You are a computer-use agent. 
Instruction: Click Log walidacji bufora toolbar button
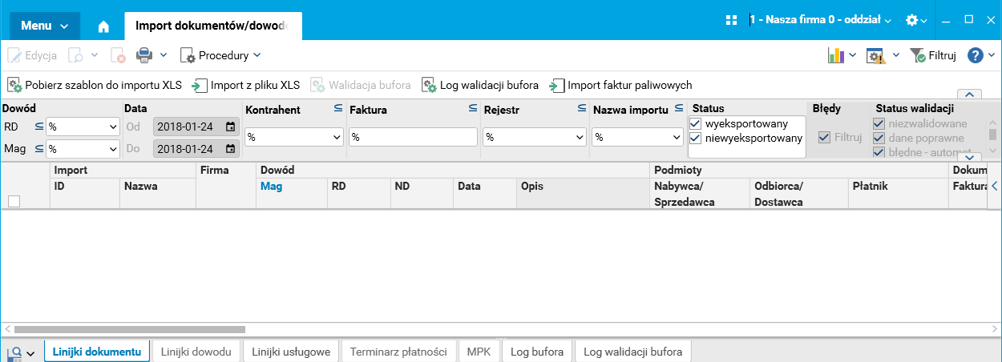480,85
